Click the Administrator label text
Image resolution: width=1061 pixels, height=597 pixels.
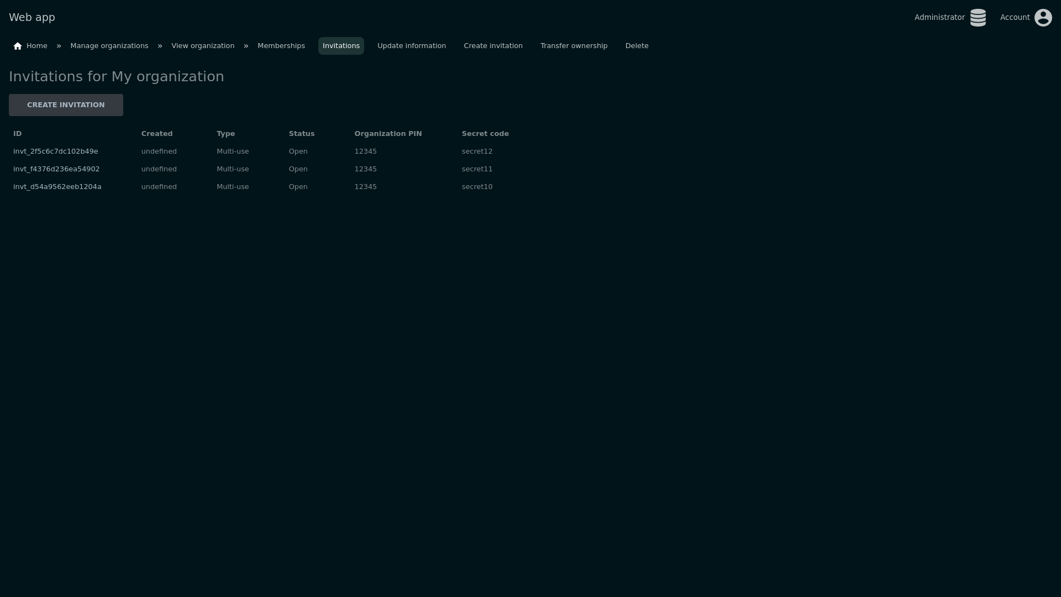939,18
